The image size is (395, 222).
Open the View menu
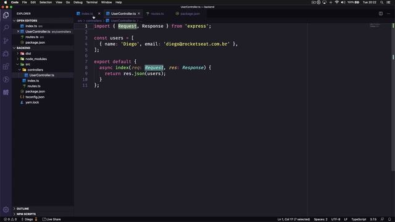point(59,2)
